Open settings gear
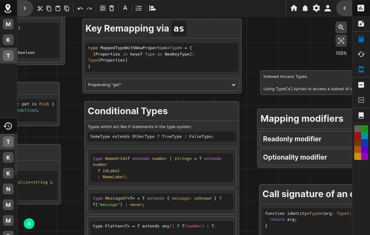This screenshot has width=370, height=235. [317, 8]
